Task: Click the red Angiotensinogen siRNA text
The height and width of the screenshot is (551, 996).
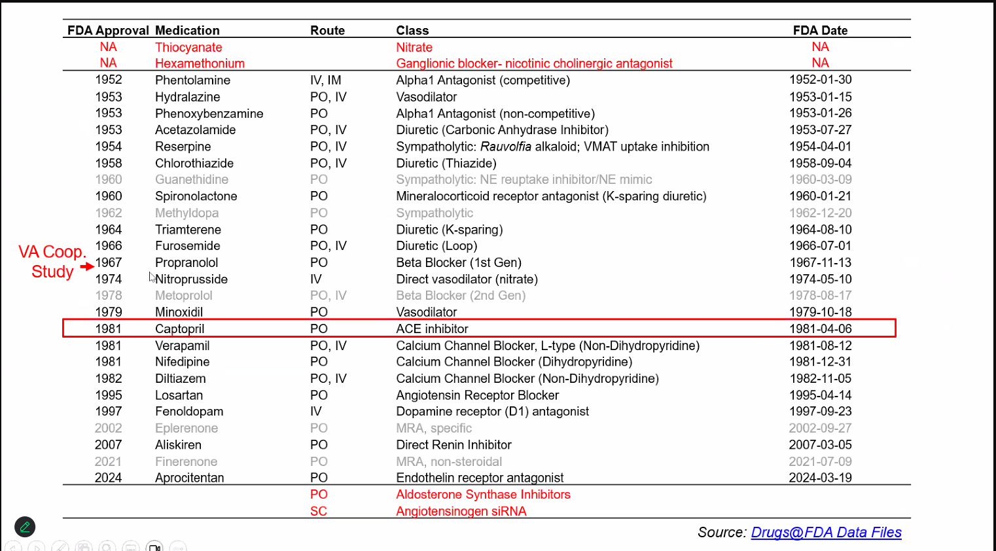Action: [x=461, y=511]
